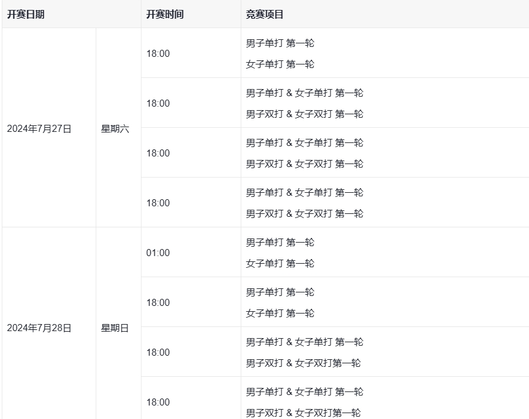Select the 2024年7月27日 date cell
The height and width of the screenshot is (419, 529).
coord(39,129)
